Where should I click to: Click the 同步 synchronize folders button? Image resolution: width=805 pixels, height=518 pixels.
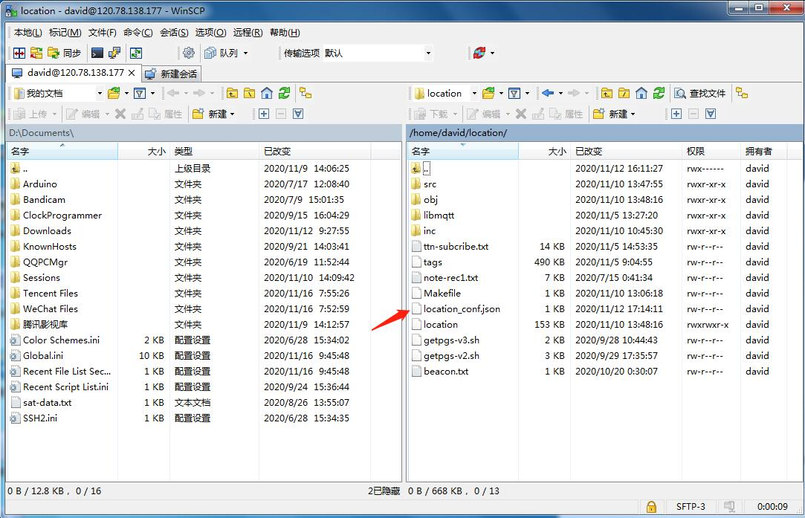point(65,53)
